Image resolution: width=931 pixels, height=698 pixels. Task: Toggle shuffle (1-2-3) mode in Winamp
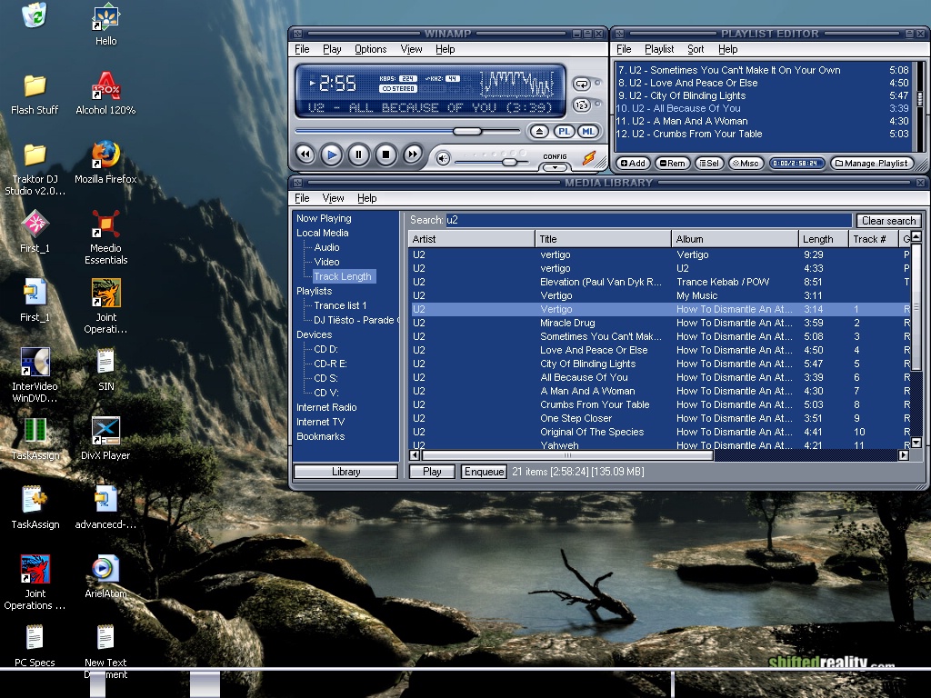[x=581, y=105]
